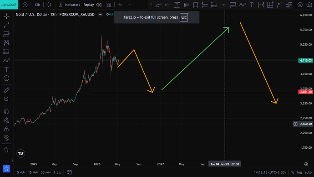This screenshot has width=314, height=177.
Task: Toggle stay in drawing mode
Action: (6, 120)
